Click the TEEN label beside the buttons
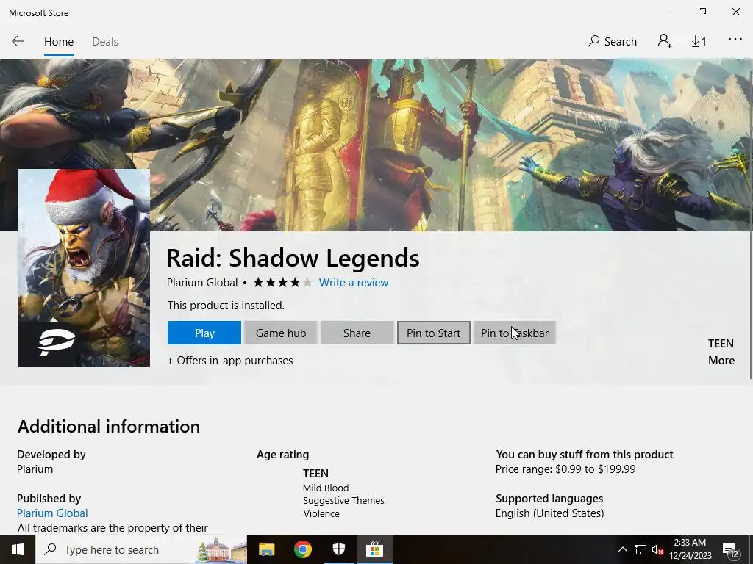 (x=721, y=344)
